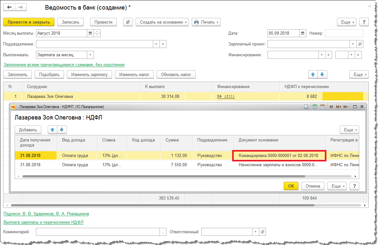This screenshot has width=378, height=245.
Task: Open БФ (211) financing link
Action: (226, 97)
